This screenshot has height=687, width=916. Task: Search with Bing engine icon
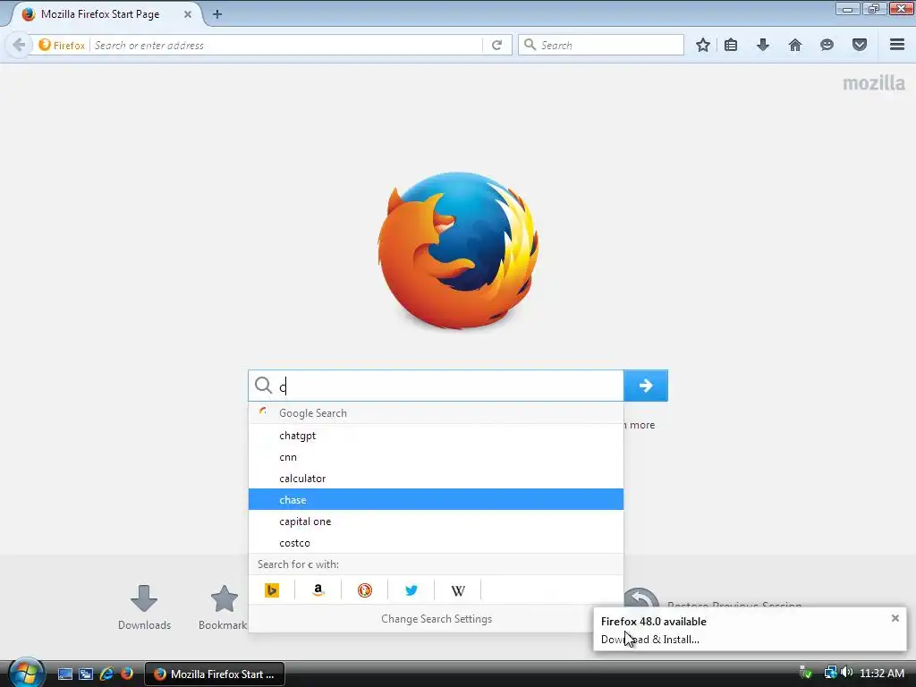pos(272,590)
